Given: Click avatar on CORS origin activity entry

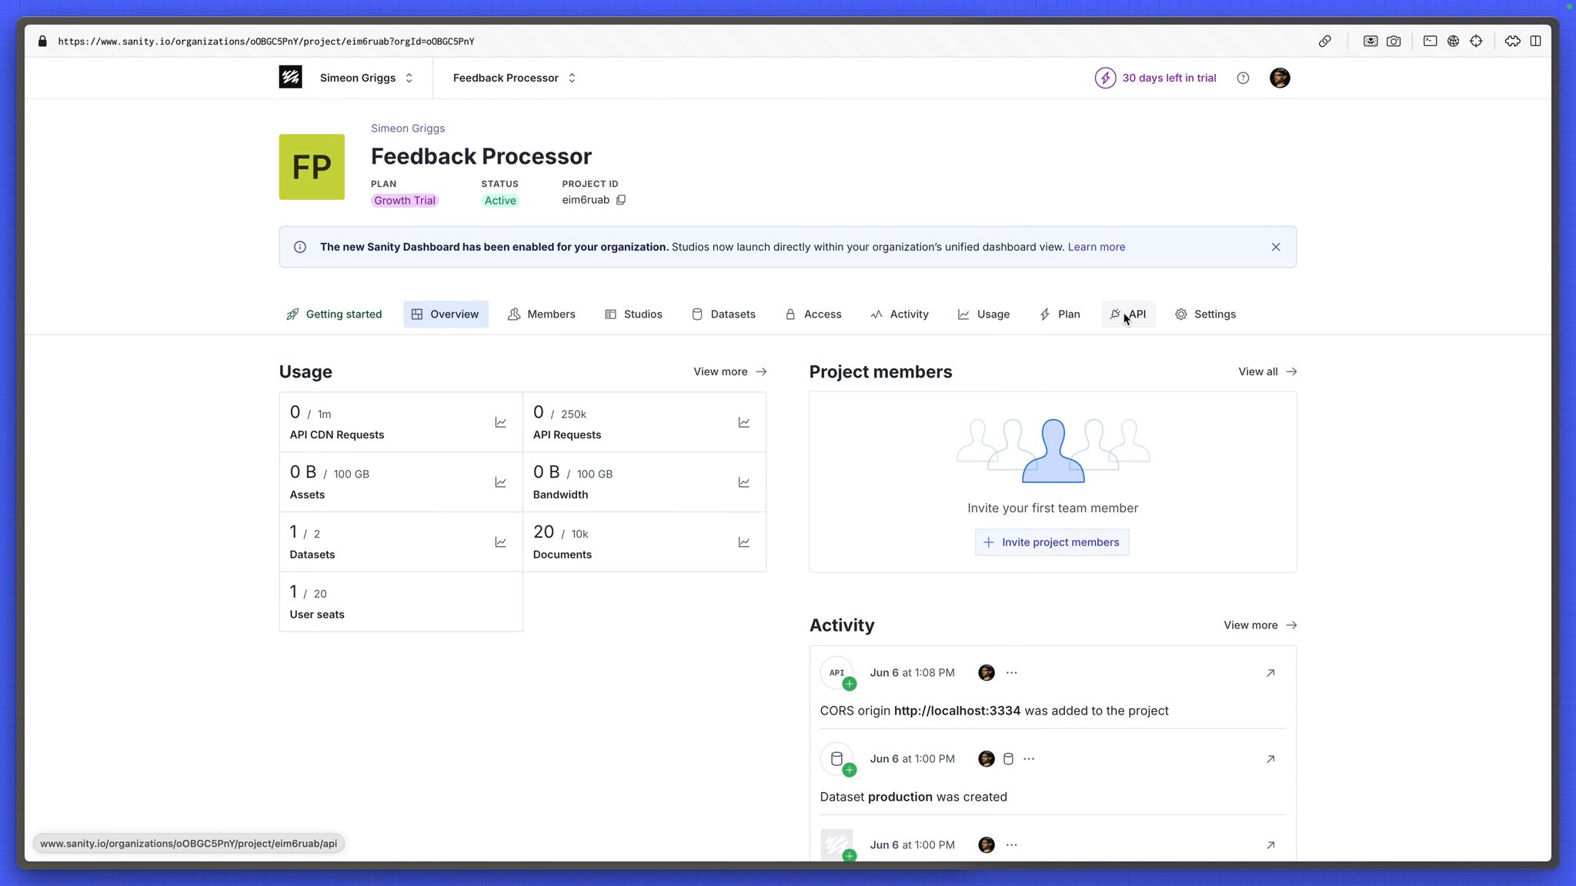Looking at the screenshot, I should (x=987, y=673).
